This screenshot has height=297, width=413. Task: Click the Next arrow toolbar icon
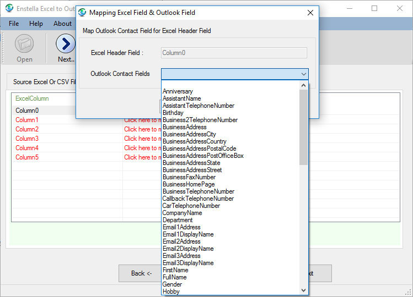coord(65,45)
